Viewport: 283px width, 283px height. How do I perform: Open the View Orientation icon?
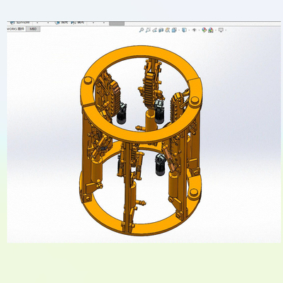coord(174,30)
